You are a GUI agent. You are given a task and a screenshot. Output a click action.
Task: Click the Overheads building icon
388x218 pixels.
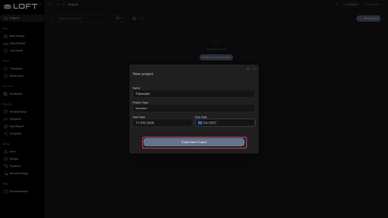click(5, 94)
